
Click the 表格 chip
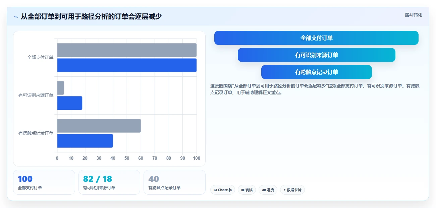click(247, 190)
